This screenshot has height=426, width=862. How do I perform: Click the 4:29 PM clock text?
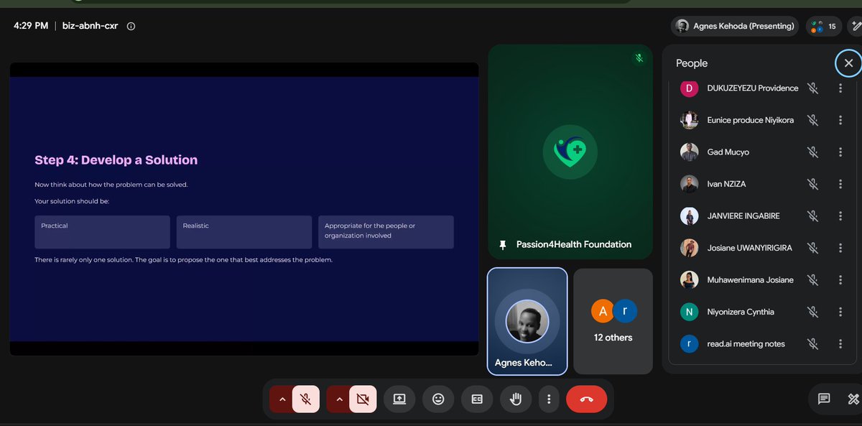coord(31,26)
